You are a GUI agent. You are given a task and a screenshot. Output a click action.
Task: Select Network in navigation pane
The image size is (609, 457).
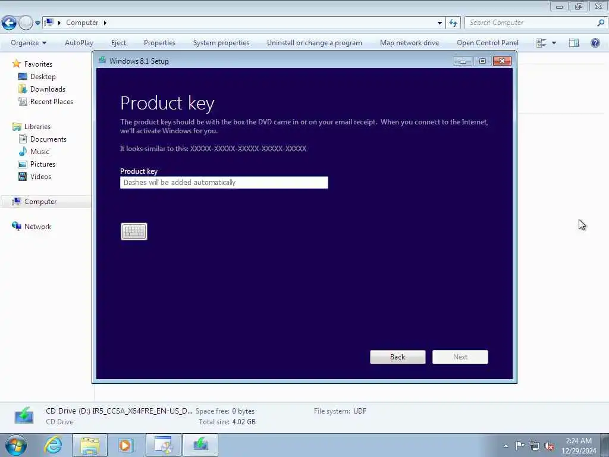pyautogui.click(x=37, y=227)
